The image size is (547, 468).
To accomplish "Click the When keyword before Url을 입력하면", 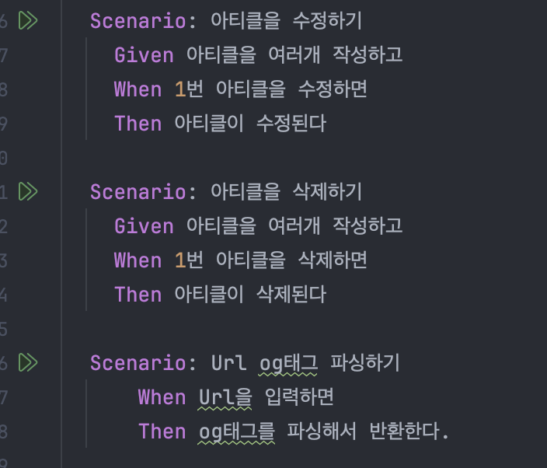I will click(162, 397).
